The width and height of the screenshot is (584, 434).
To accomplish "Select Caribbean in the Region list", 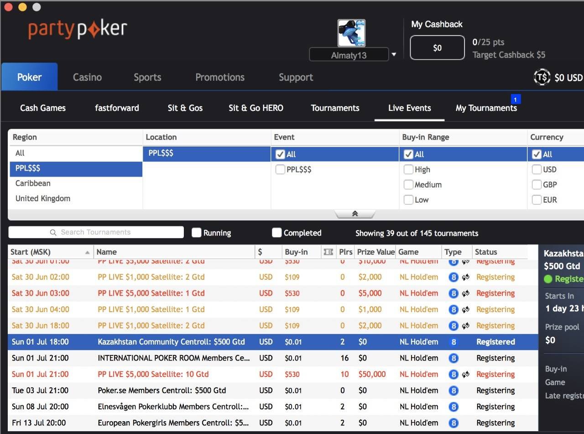I will click(33, 183).
